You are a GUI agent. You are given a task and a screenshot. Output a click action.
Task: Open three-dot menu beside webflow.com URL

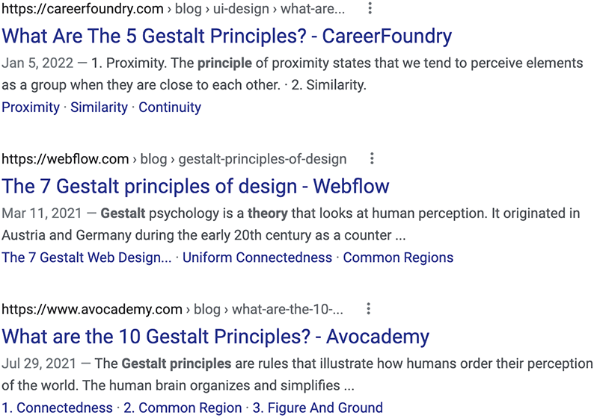tap(372, 158)
